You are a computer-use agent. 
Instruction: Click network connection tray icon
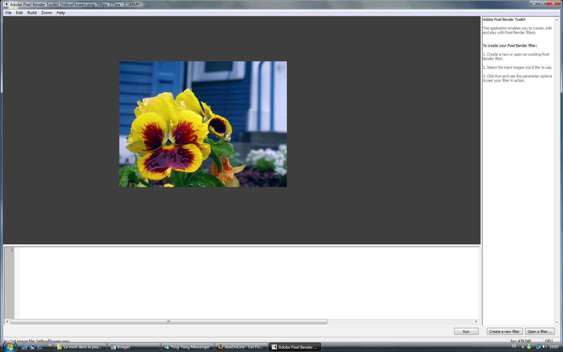(538, 347)
